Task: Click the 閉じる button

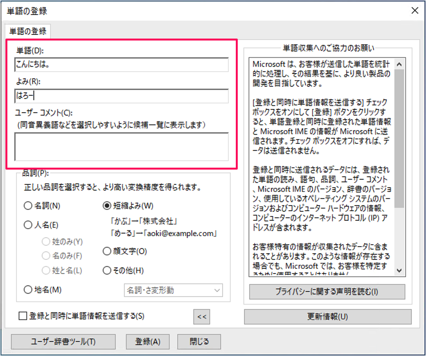Action: click(199, 342)
